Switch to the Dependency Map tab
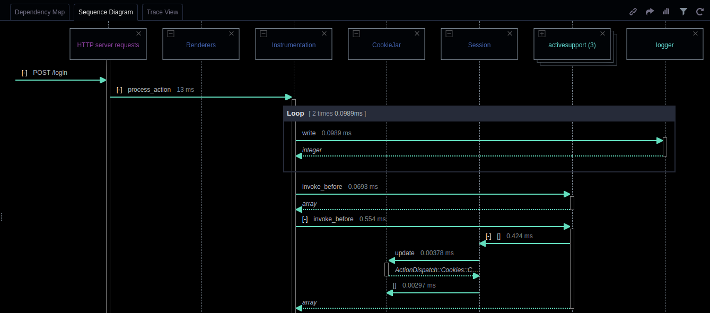 tap(40, 12)
